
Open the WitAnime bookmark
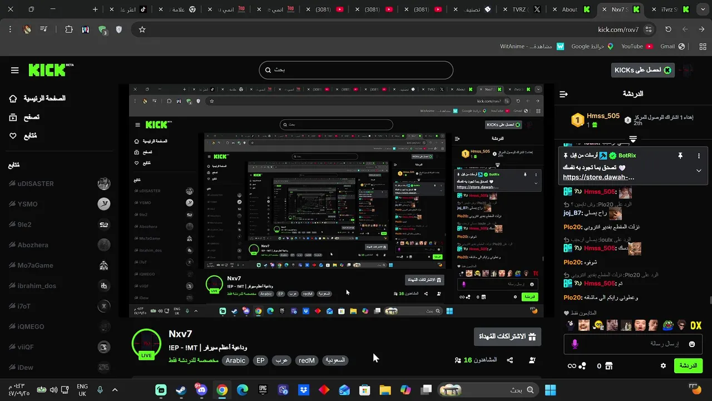(532, 46)
